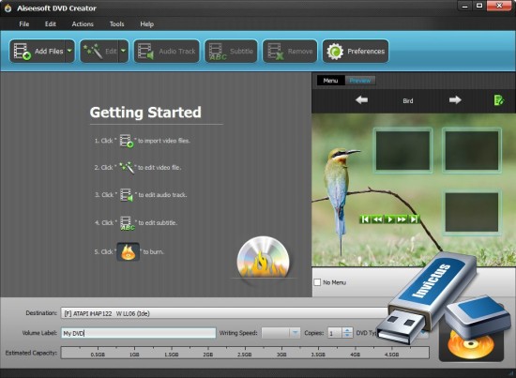Click the Audio Track toolbar button
The width and height of the screenshot is (516, 378).
[166, 51]
